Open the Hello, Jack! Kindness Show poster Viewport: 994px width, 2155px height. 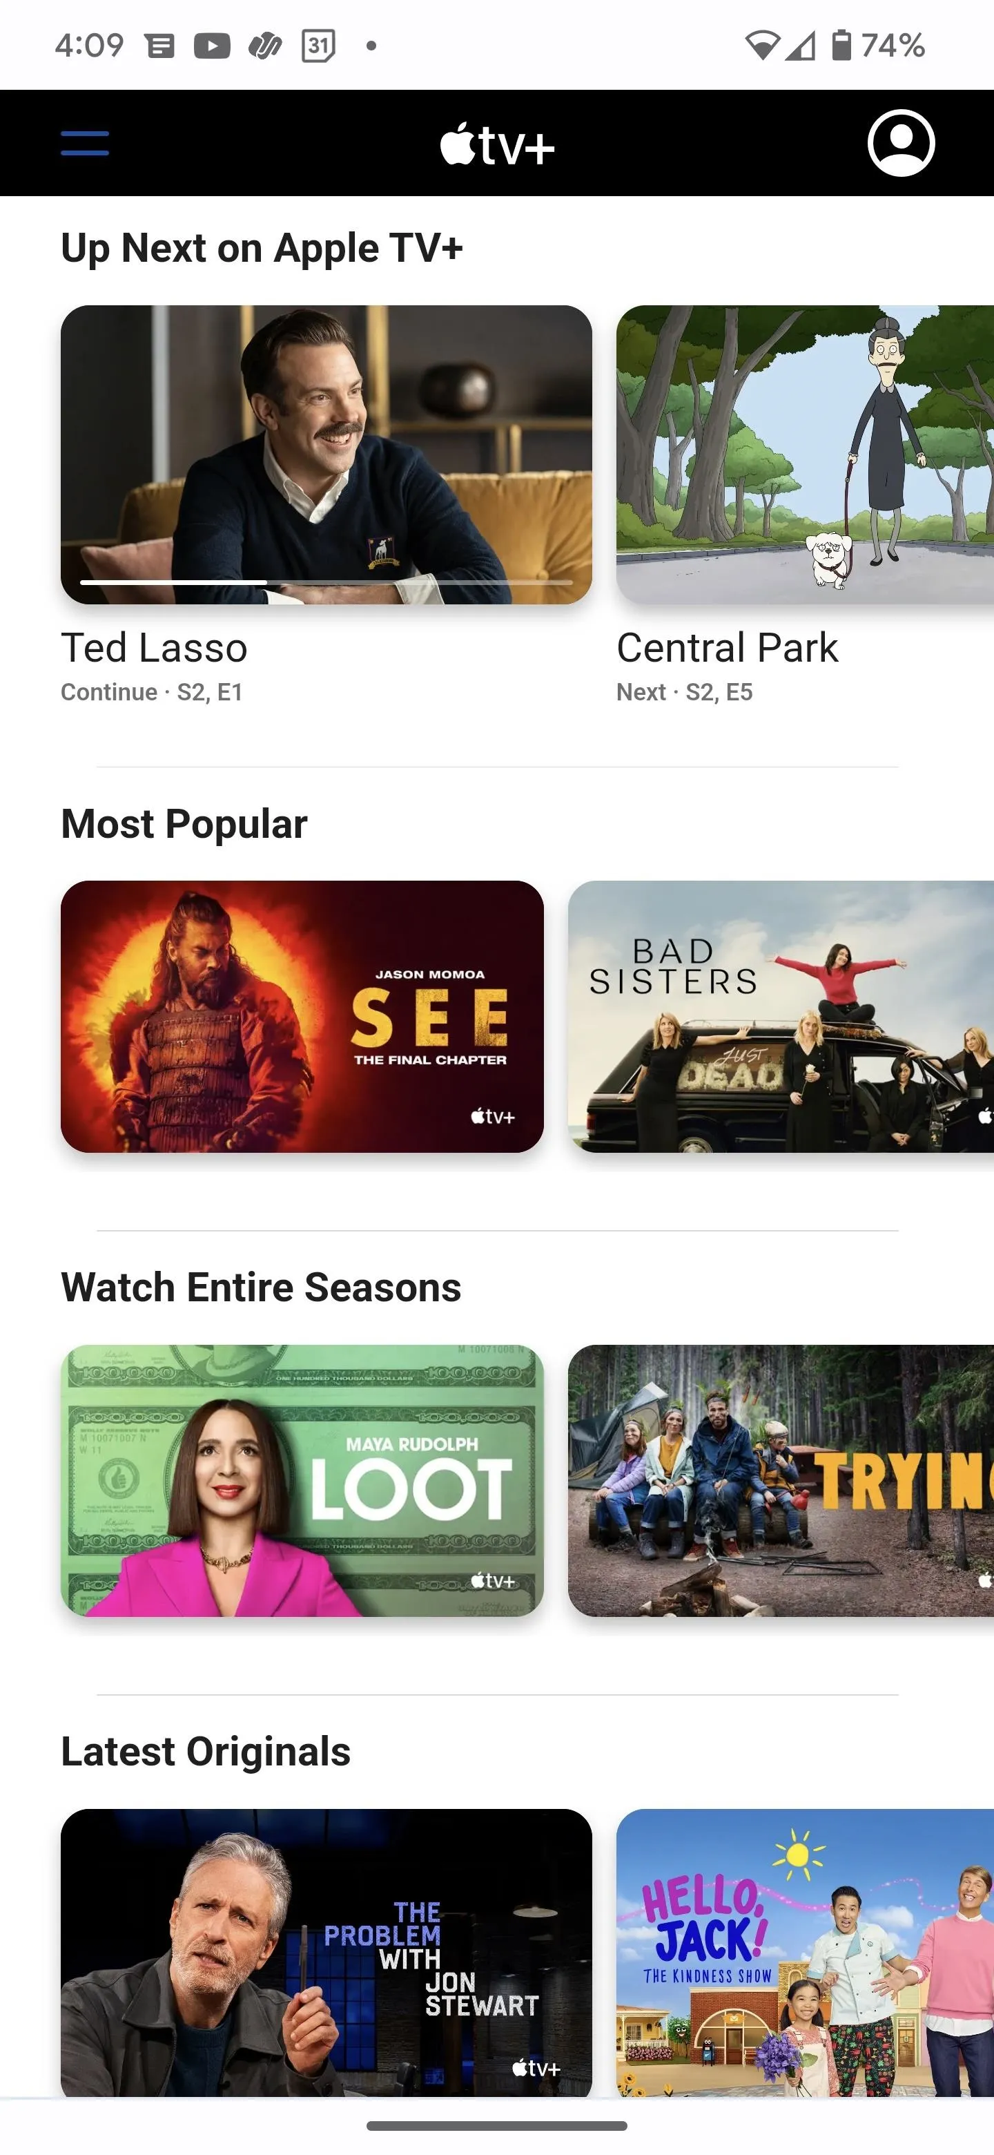[x=805, y=1952]
